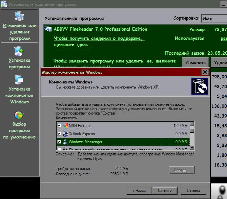Viewport: 227px width, 199px height.
Task: Open Change or Remove Programs icon in sidebar
Action: tap(19, 16)
